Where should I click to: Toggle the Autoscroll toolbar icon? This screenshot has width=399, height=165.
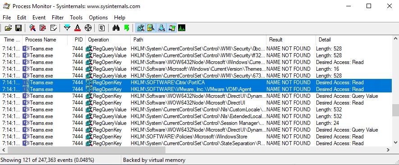pos(43,28)
